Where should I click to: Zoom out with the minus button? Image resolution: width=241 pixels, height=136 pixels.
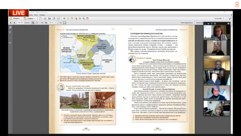pos(42,23)
